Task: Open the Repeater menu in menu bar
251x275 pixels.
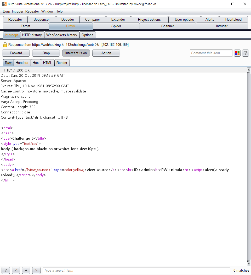Action: pyautogui.click(x=32, y=12)
